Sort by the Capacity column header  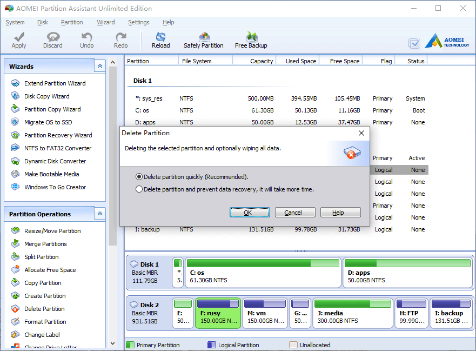pyautogui.click(x=254, y=61)
